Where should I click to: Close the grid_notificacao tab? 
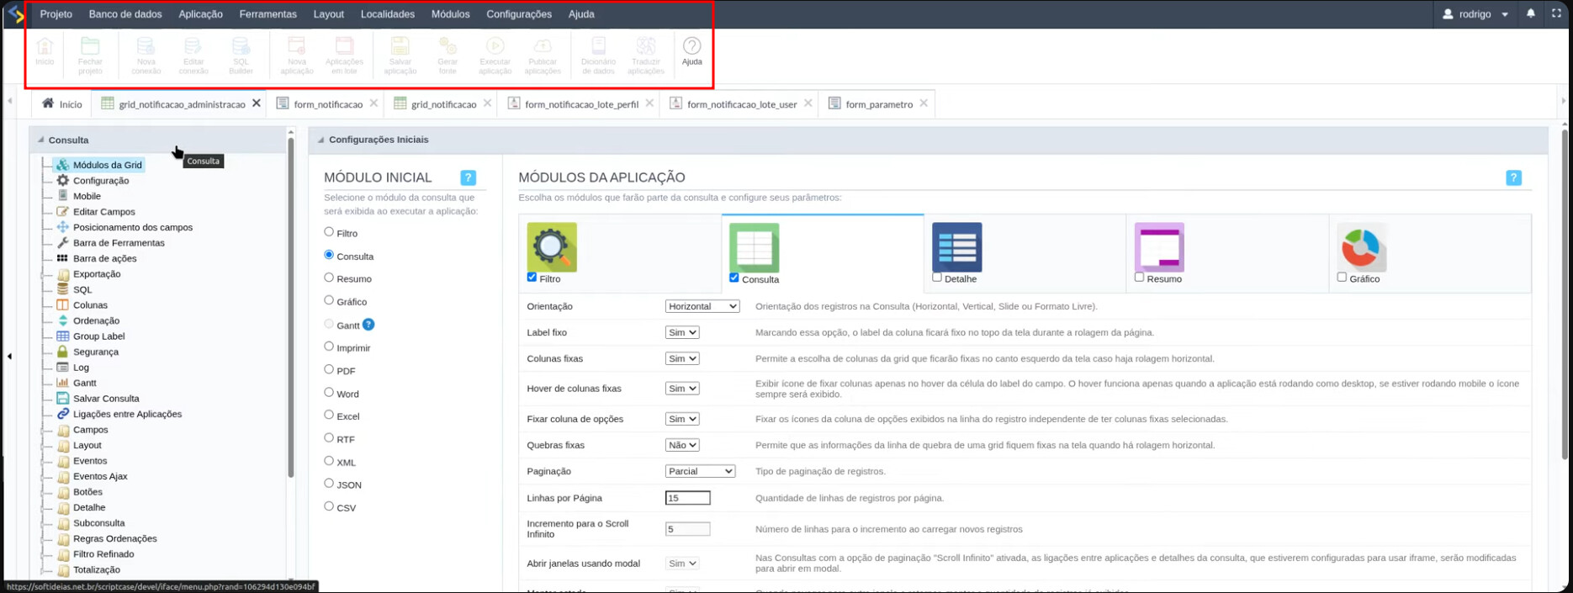point(488,103)
